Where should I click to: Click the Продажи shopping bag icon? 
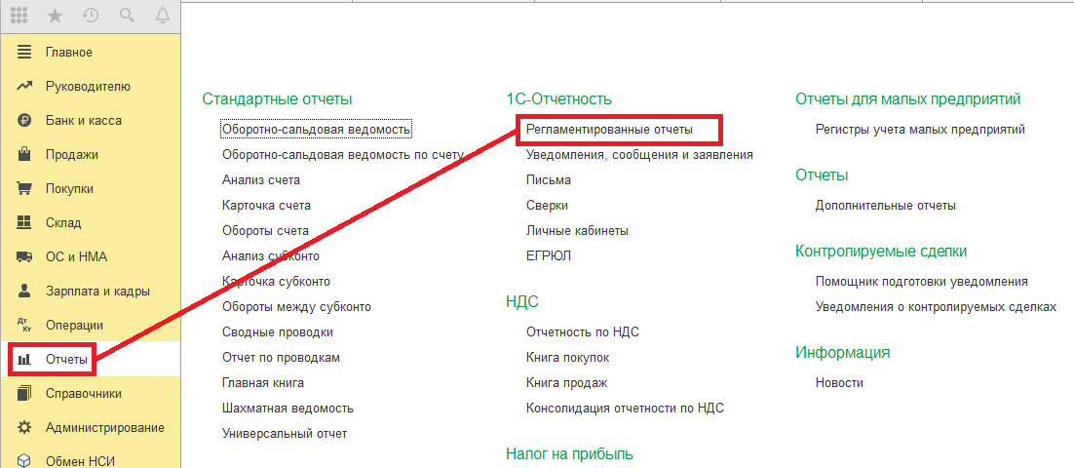pos(24,154)
